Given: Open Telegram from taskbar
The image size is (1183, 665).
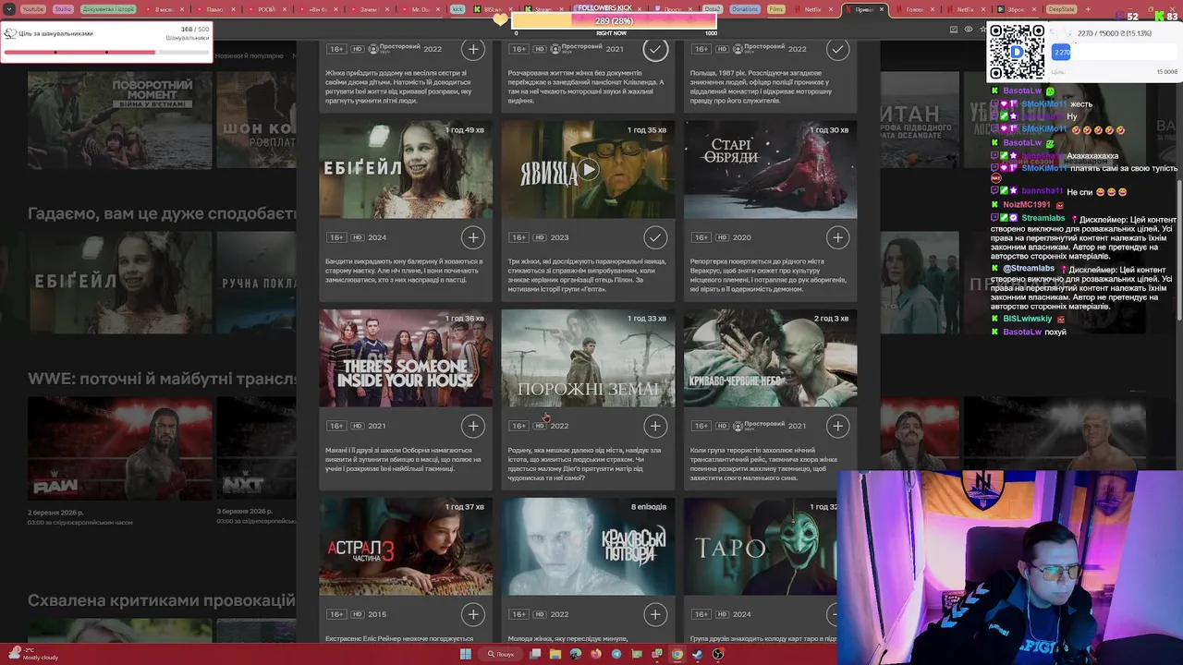Looking at the screenshot, I should tap(616, 654).
